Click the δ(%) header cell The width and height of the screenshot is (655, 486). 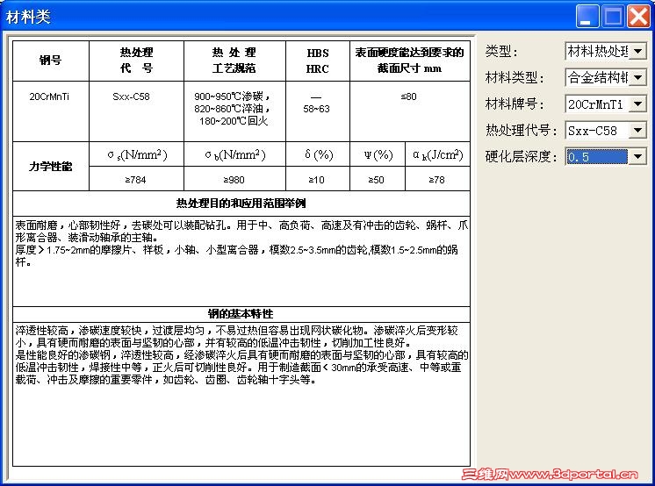click(319, 155)
